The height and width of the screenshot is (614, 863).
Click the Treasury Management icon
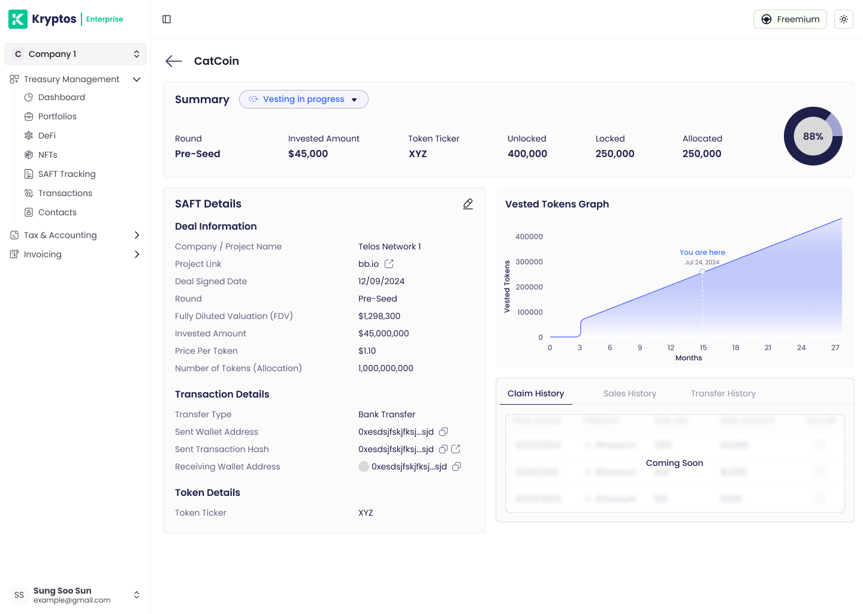(14, 79)
